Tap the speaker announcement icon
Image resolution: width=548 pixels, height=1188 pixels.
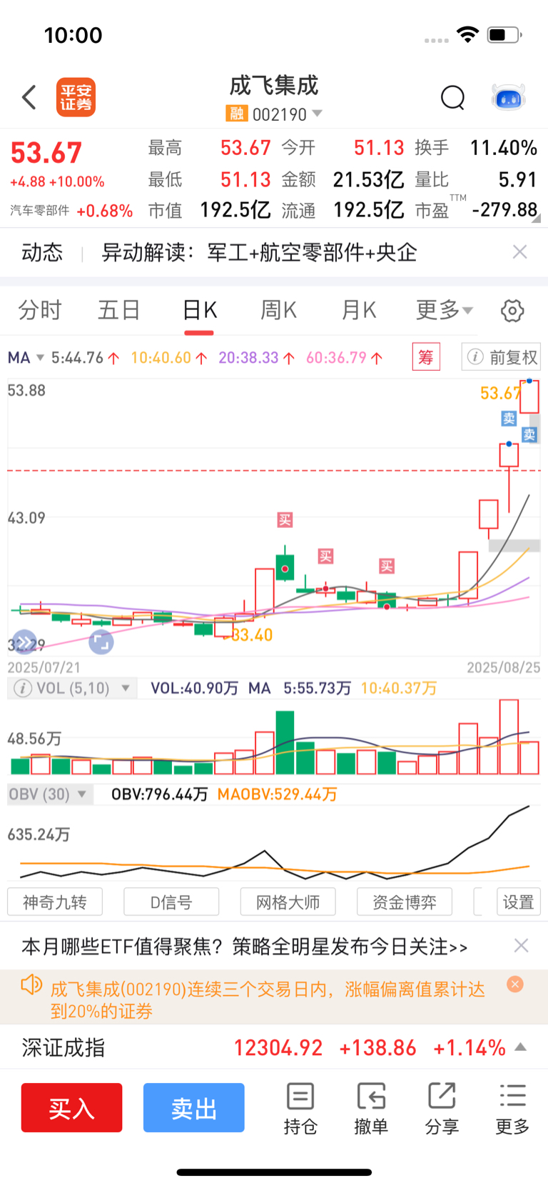pyautogui.click(x=31, y=985)
